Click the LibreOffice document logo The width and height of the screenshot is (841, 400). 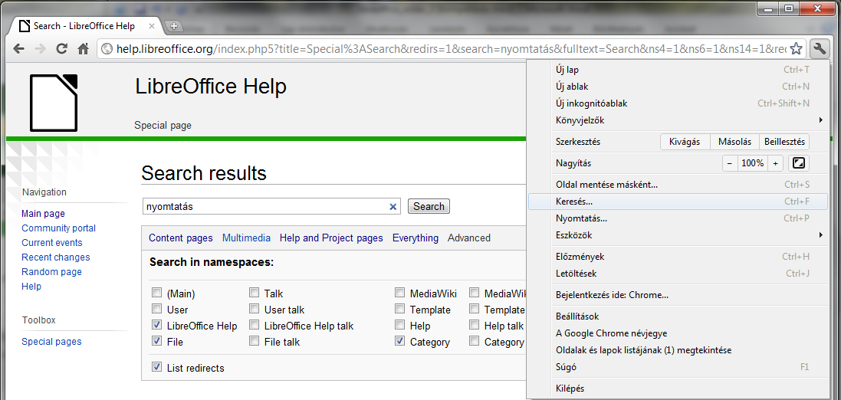pyautogui.click(x=54, y=103)
